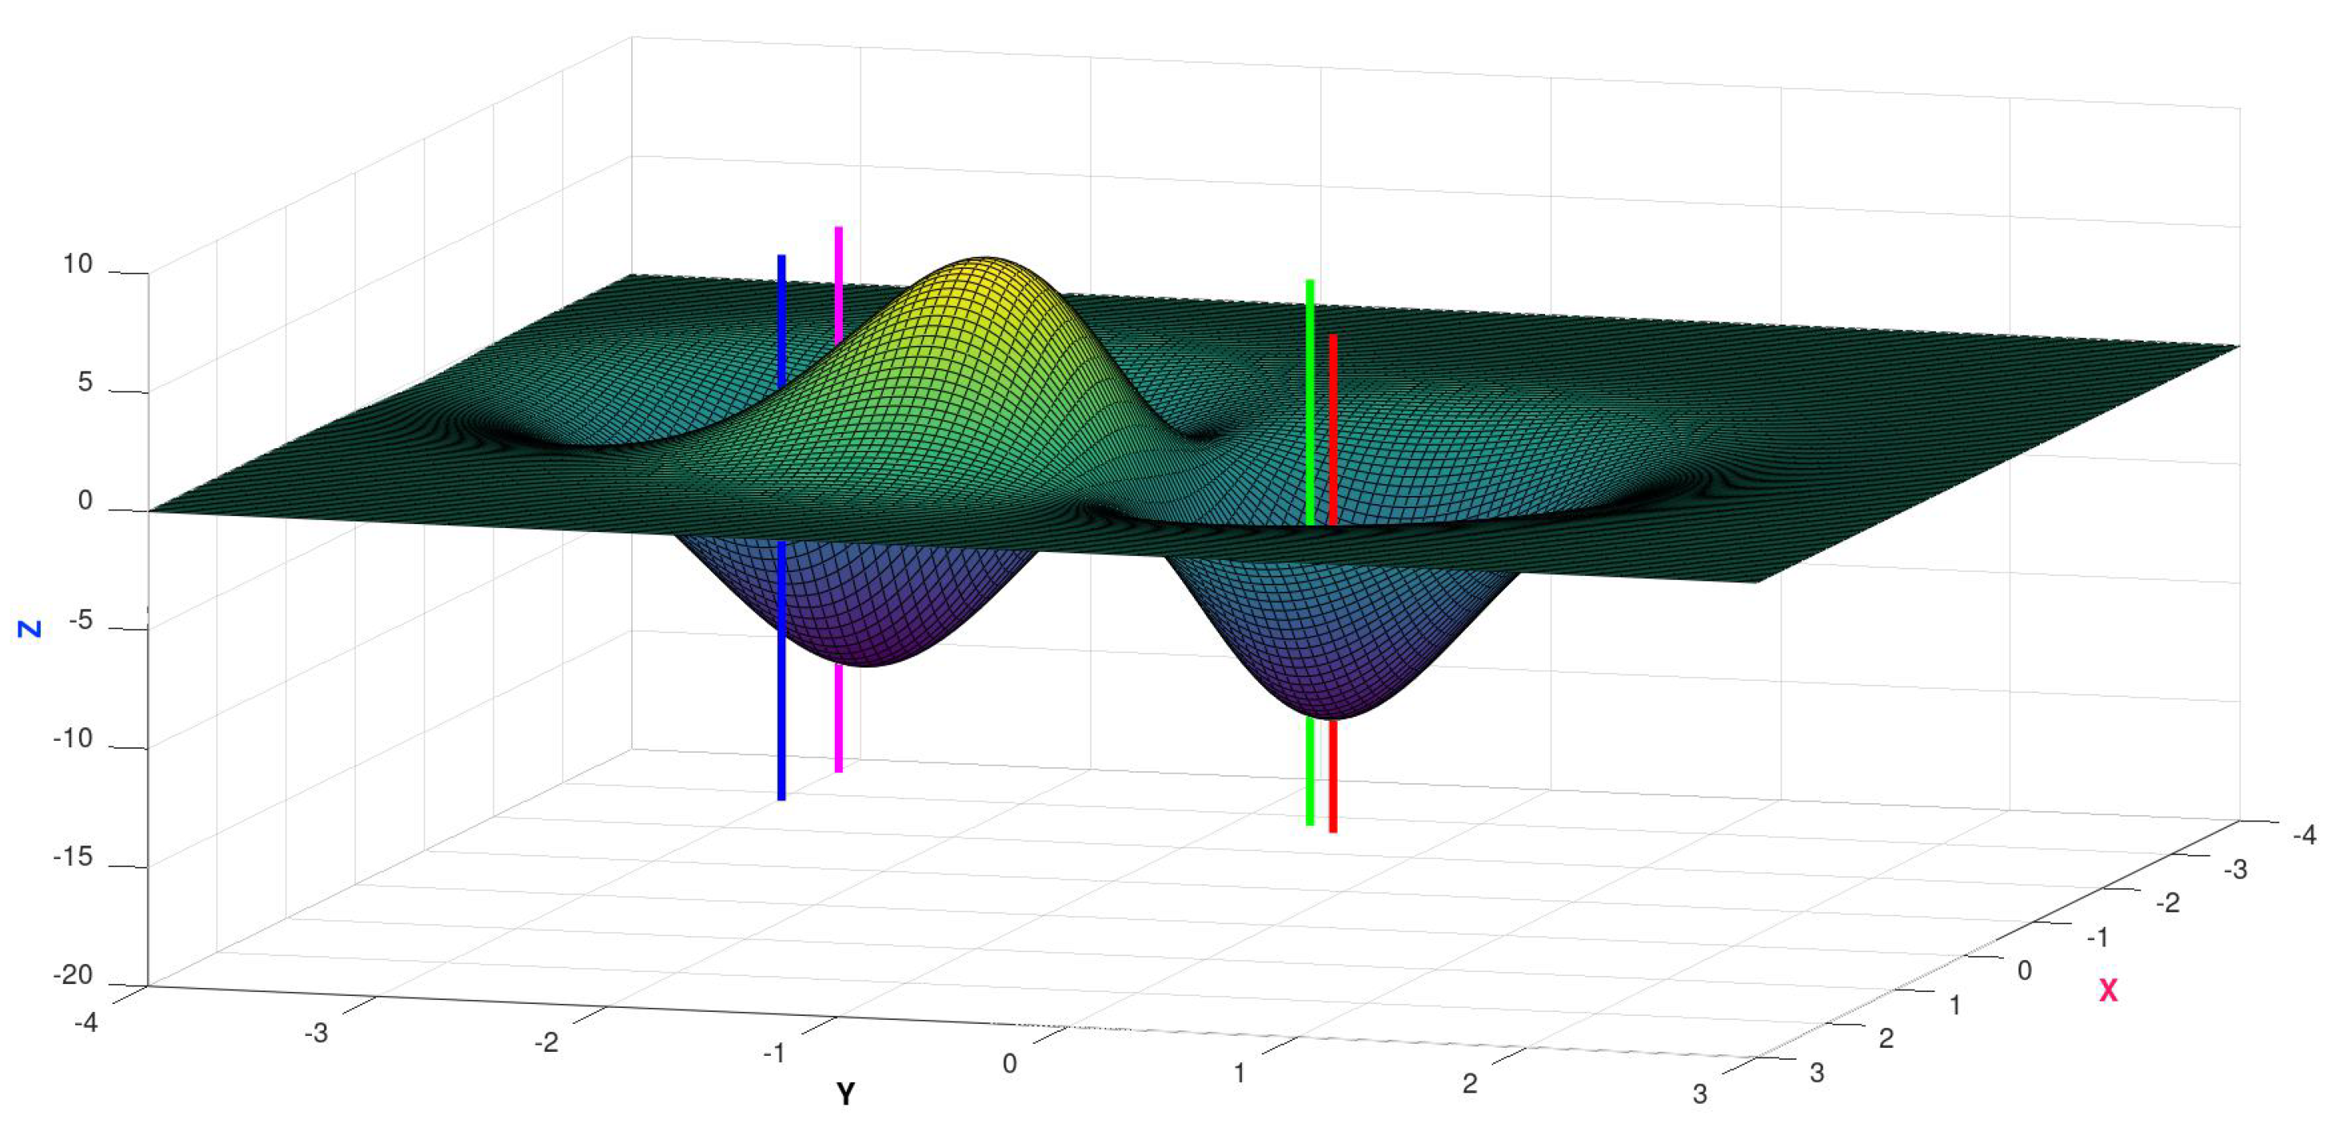Click the Z-axis tick label -20
This screenshot has width=2348, height=1134.
tap(73, 975)
